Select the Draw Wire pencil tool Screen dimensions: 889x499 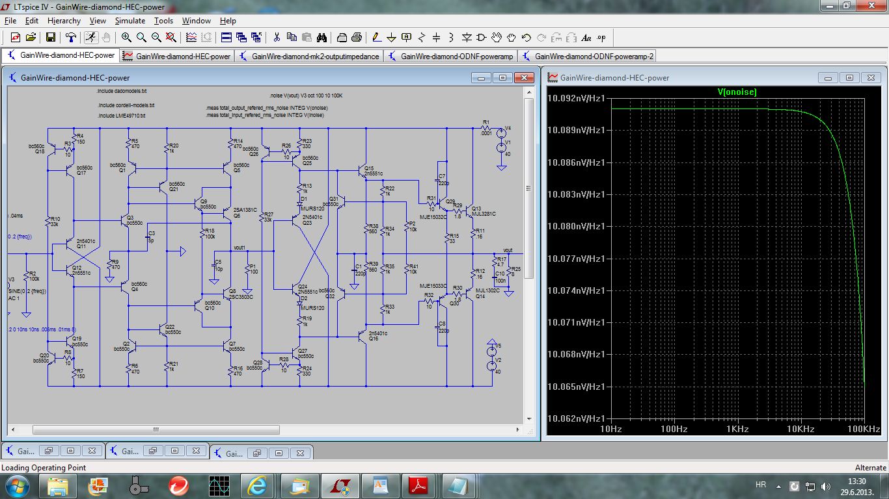click(377, 37)
